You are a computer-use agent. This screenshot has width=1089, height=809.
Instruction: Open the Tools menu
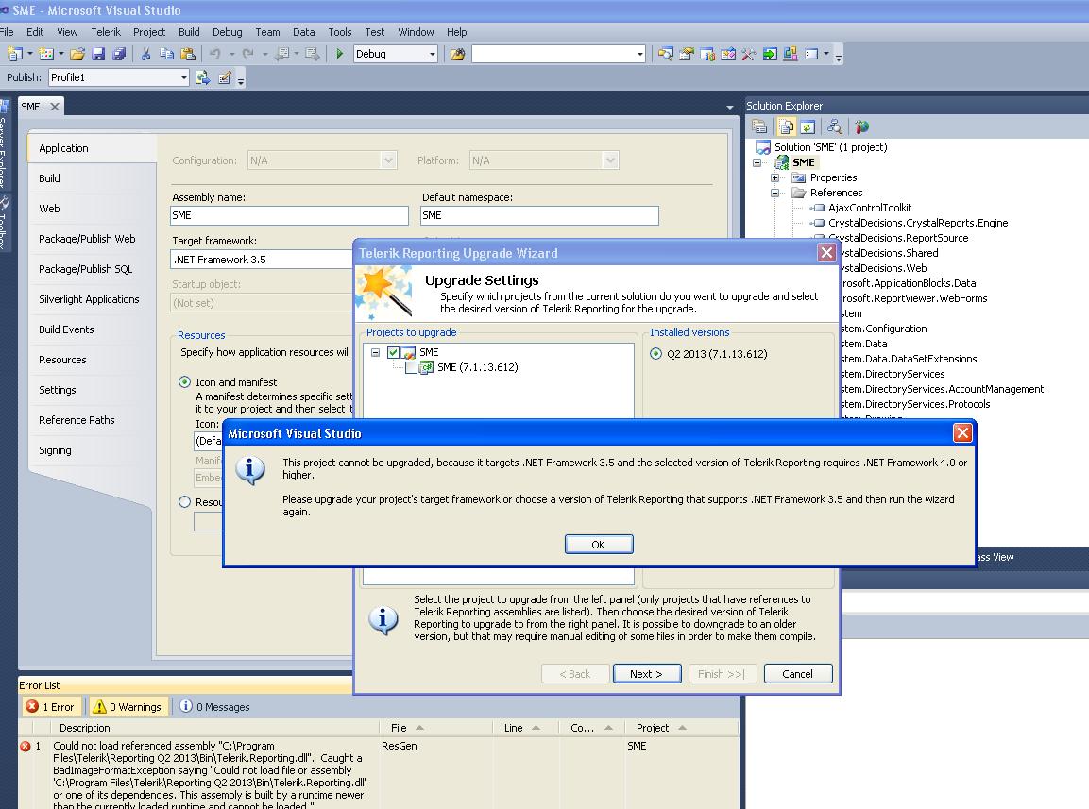pos(340,32)
